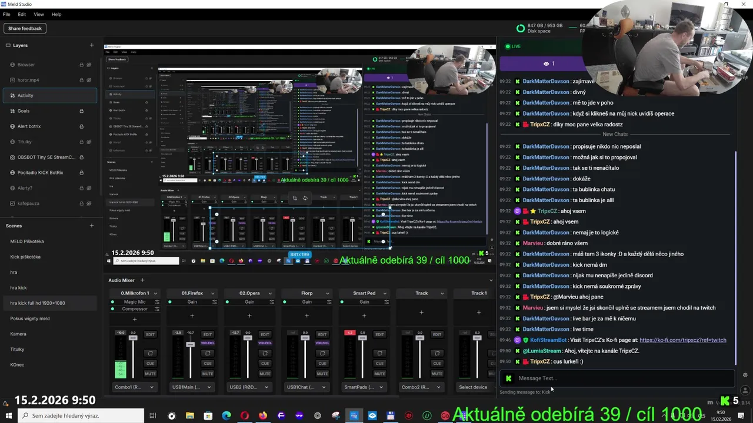Expand 0.Mikrofon 1 track name dropdown
The height and width of the screenshot is (423, 753).
tap(155, 293)
